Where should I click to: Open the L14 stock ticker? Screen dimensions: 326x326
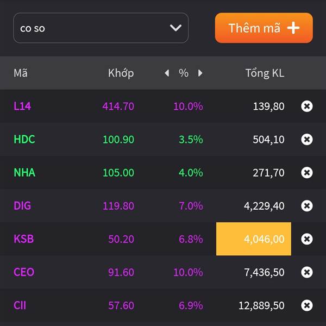(22, 106)
